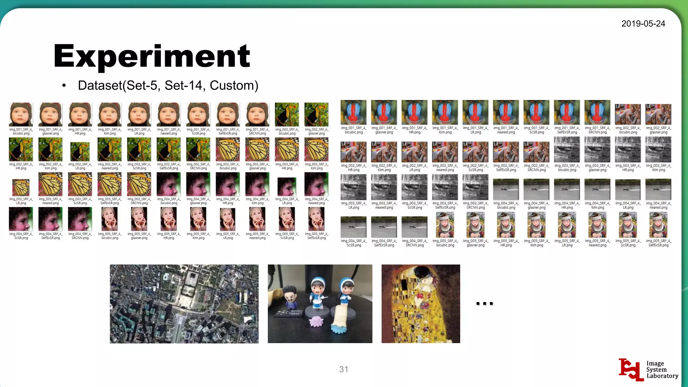Select the pink profile face img_004 bicubic.png

pyautogui.click(x=169, y=184)
